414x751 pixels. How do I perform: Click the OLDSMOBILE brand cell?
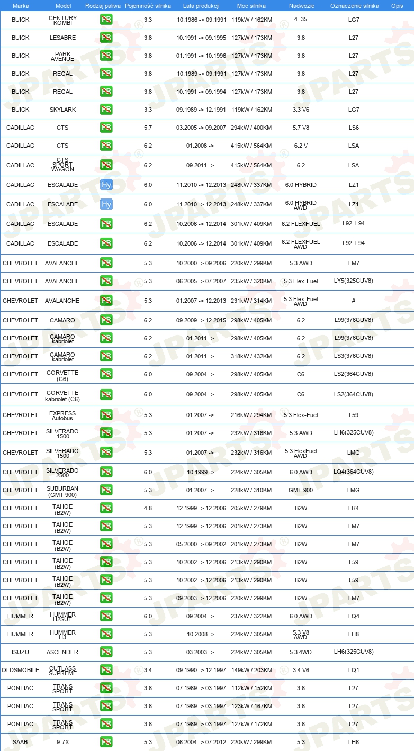(x=21, y=670)
